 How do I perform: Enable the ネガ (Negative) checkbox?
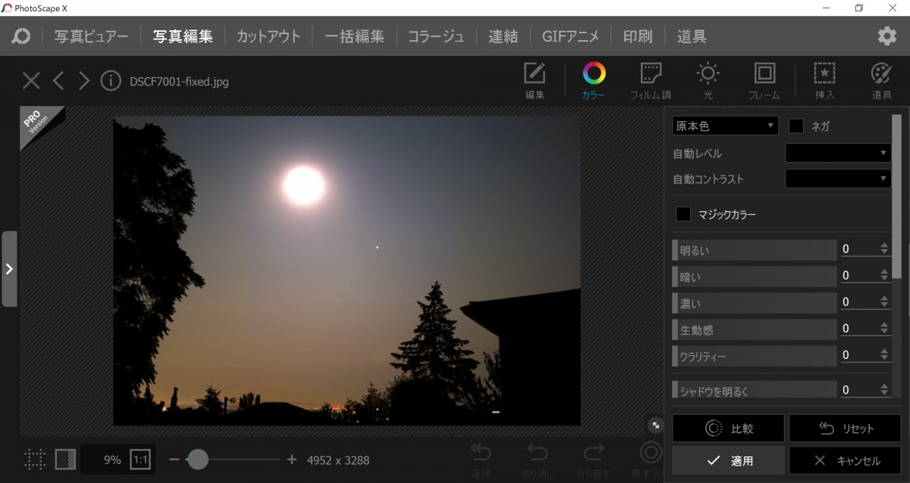click(x=796, y=126)
